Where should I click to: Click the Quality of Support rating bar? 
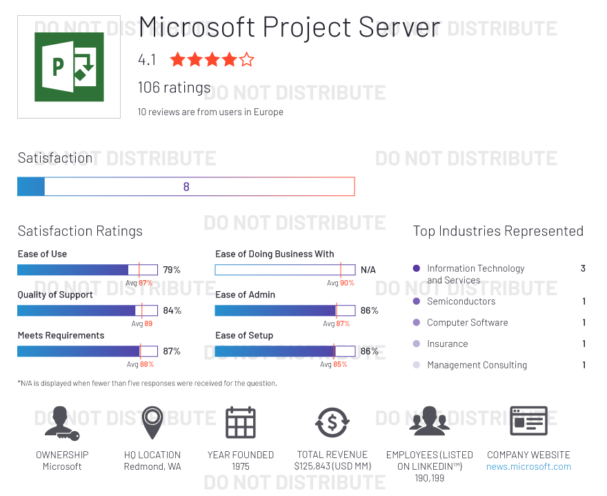click(x=88, y=310)
